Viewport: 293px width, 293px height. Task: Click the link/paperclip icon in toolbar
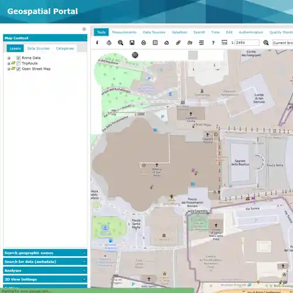tap(178, 43)
